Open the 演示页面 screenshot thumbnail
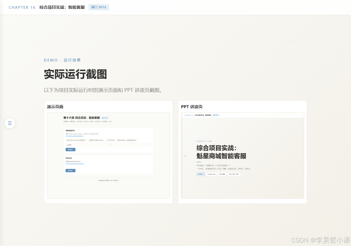This screenshot has height=246, width=351. [108, 156]
